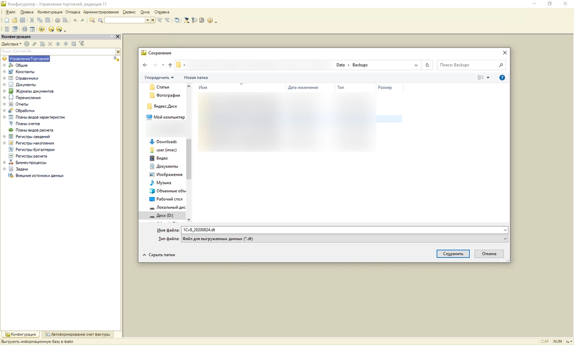Go up one folder level in save dialog

(170, 65)
